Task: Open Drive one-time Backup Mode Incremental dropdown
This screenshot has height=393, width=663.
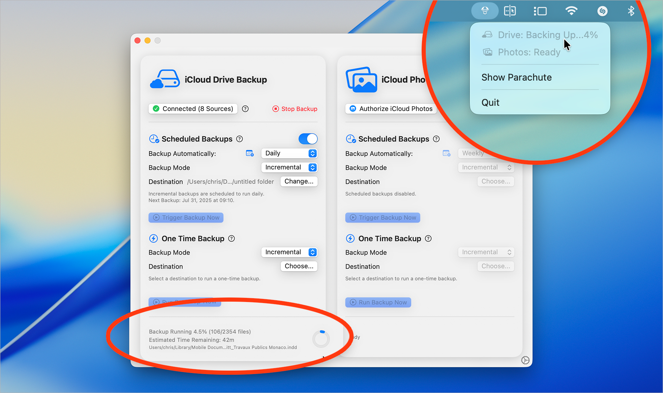Action: (x=289, y=252)
